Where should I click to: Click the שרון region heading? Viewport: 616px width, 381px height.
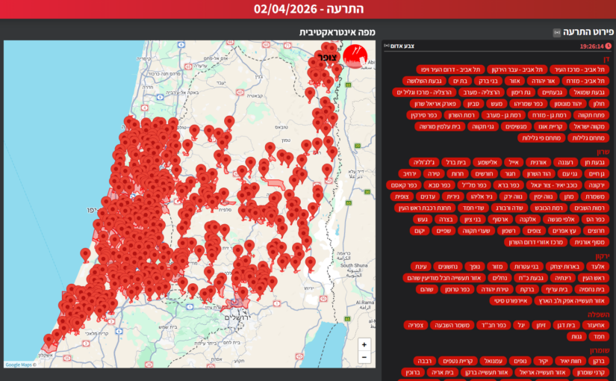click(x=603, y=152)
